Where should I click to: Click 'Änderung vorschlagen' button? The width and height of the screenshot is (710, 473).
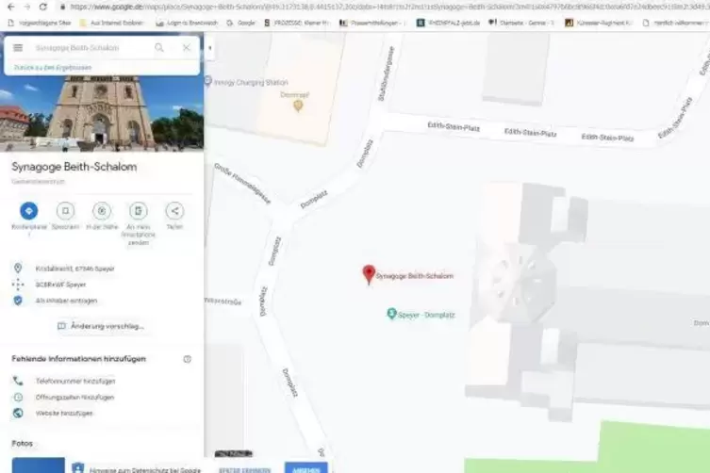[x=102, y=326]
